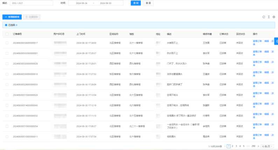Check the row for order 20240830053600000017
Viewport: 278px width, 150px height.
tap(7, 43)
